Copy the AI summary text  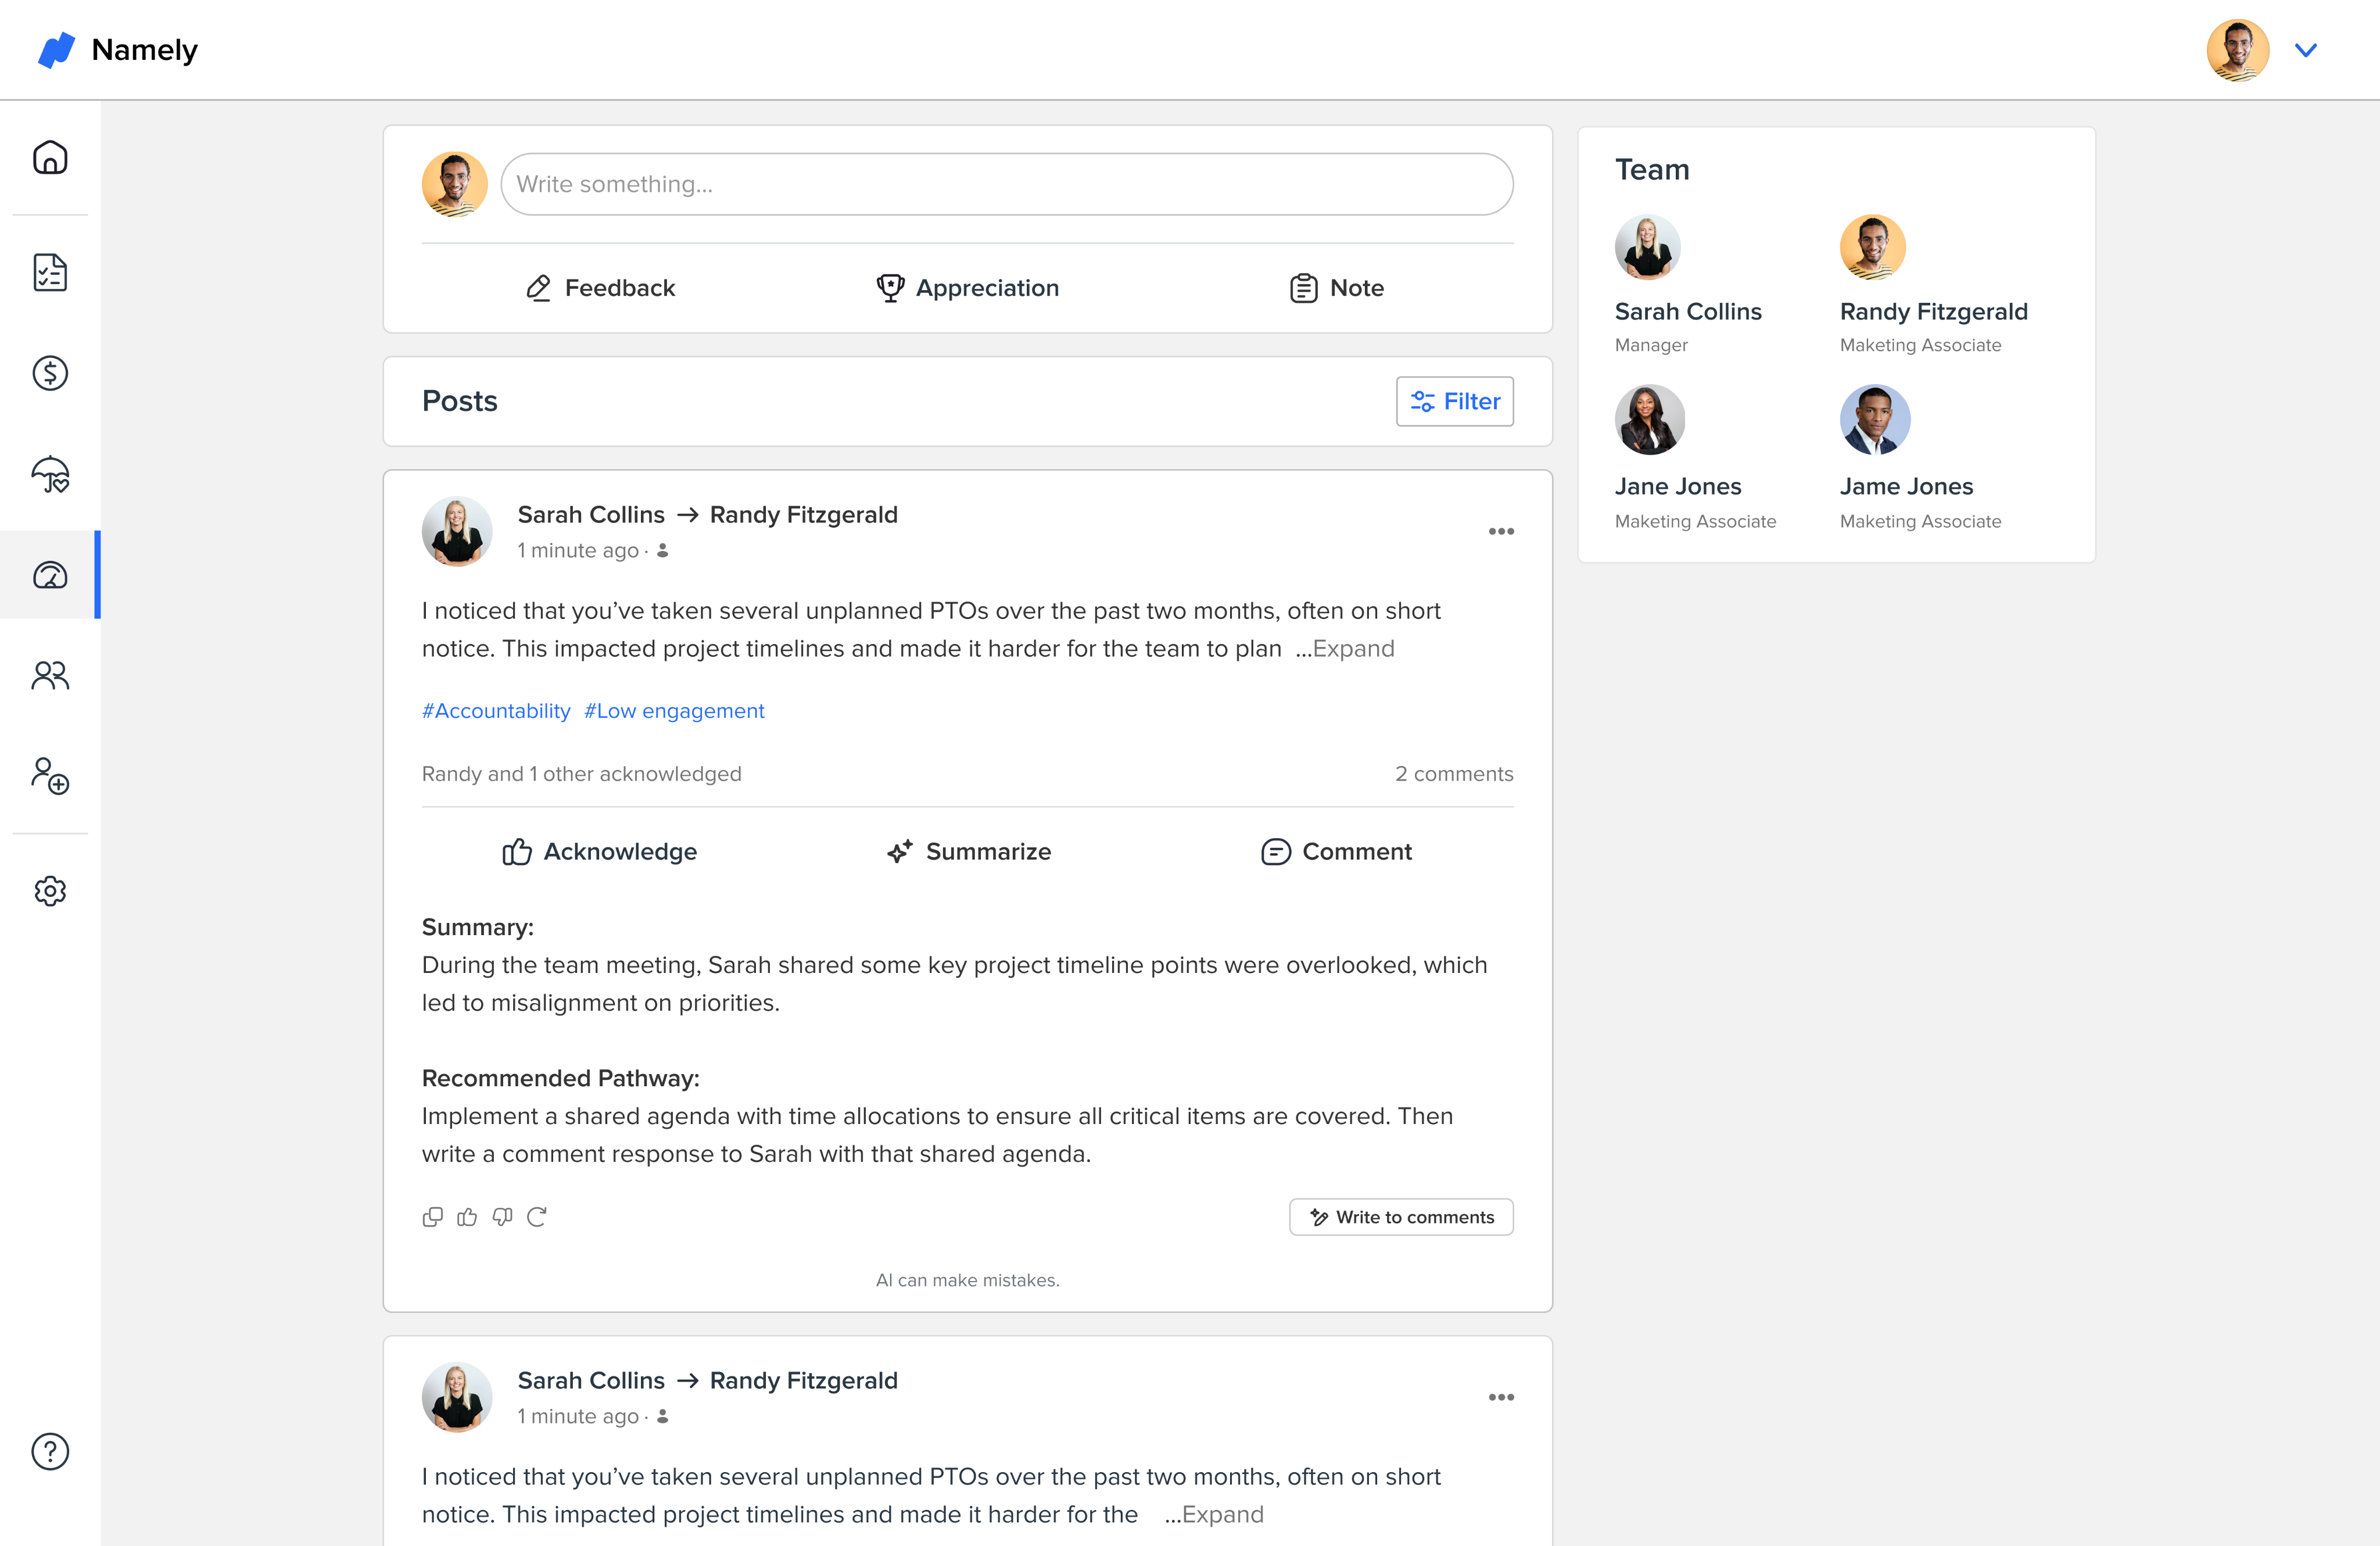click(432, 1217)
